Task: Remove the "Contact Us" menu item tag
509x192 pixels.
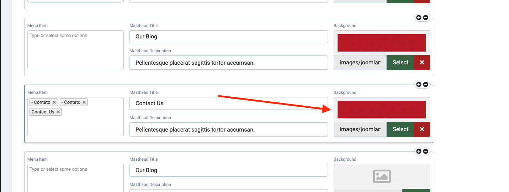Action: (x=58, y=112)
